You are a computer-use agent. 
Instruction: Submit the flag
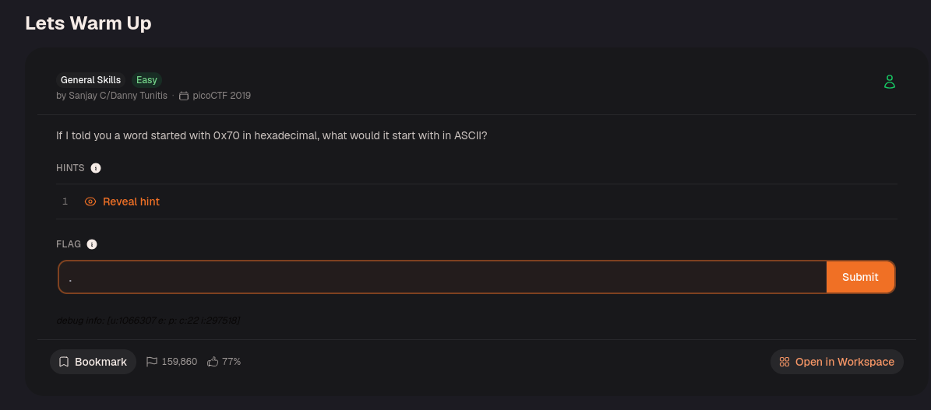(860, 277)
